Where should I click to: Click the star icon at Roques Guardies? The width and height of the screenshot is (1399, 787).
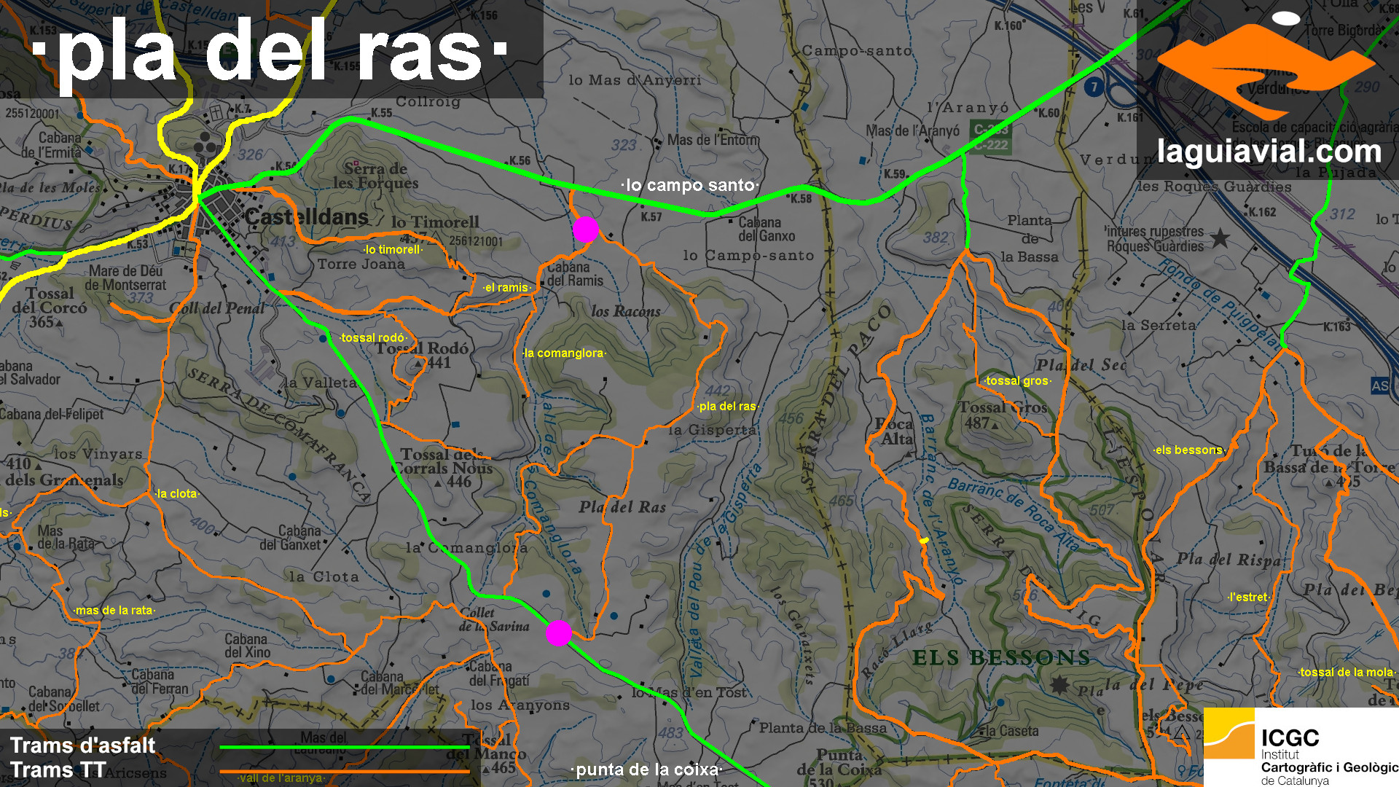(x=1220, y=238)
